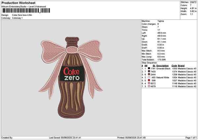Click the embroidered Coke bottle design preview

(x=71, y=78)
